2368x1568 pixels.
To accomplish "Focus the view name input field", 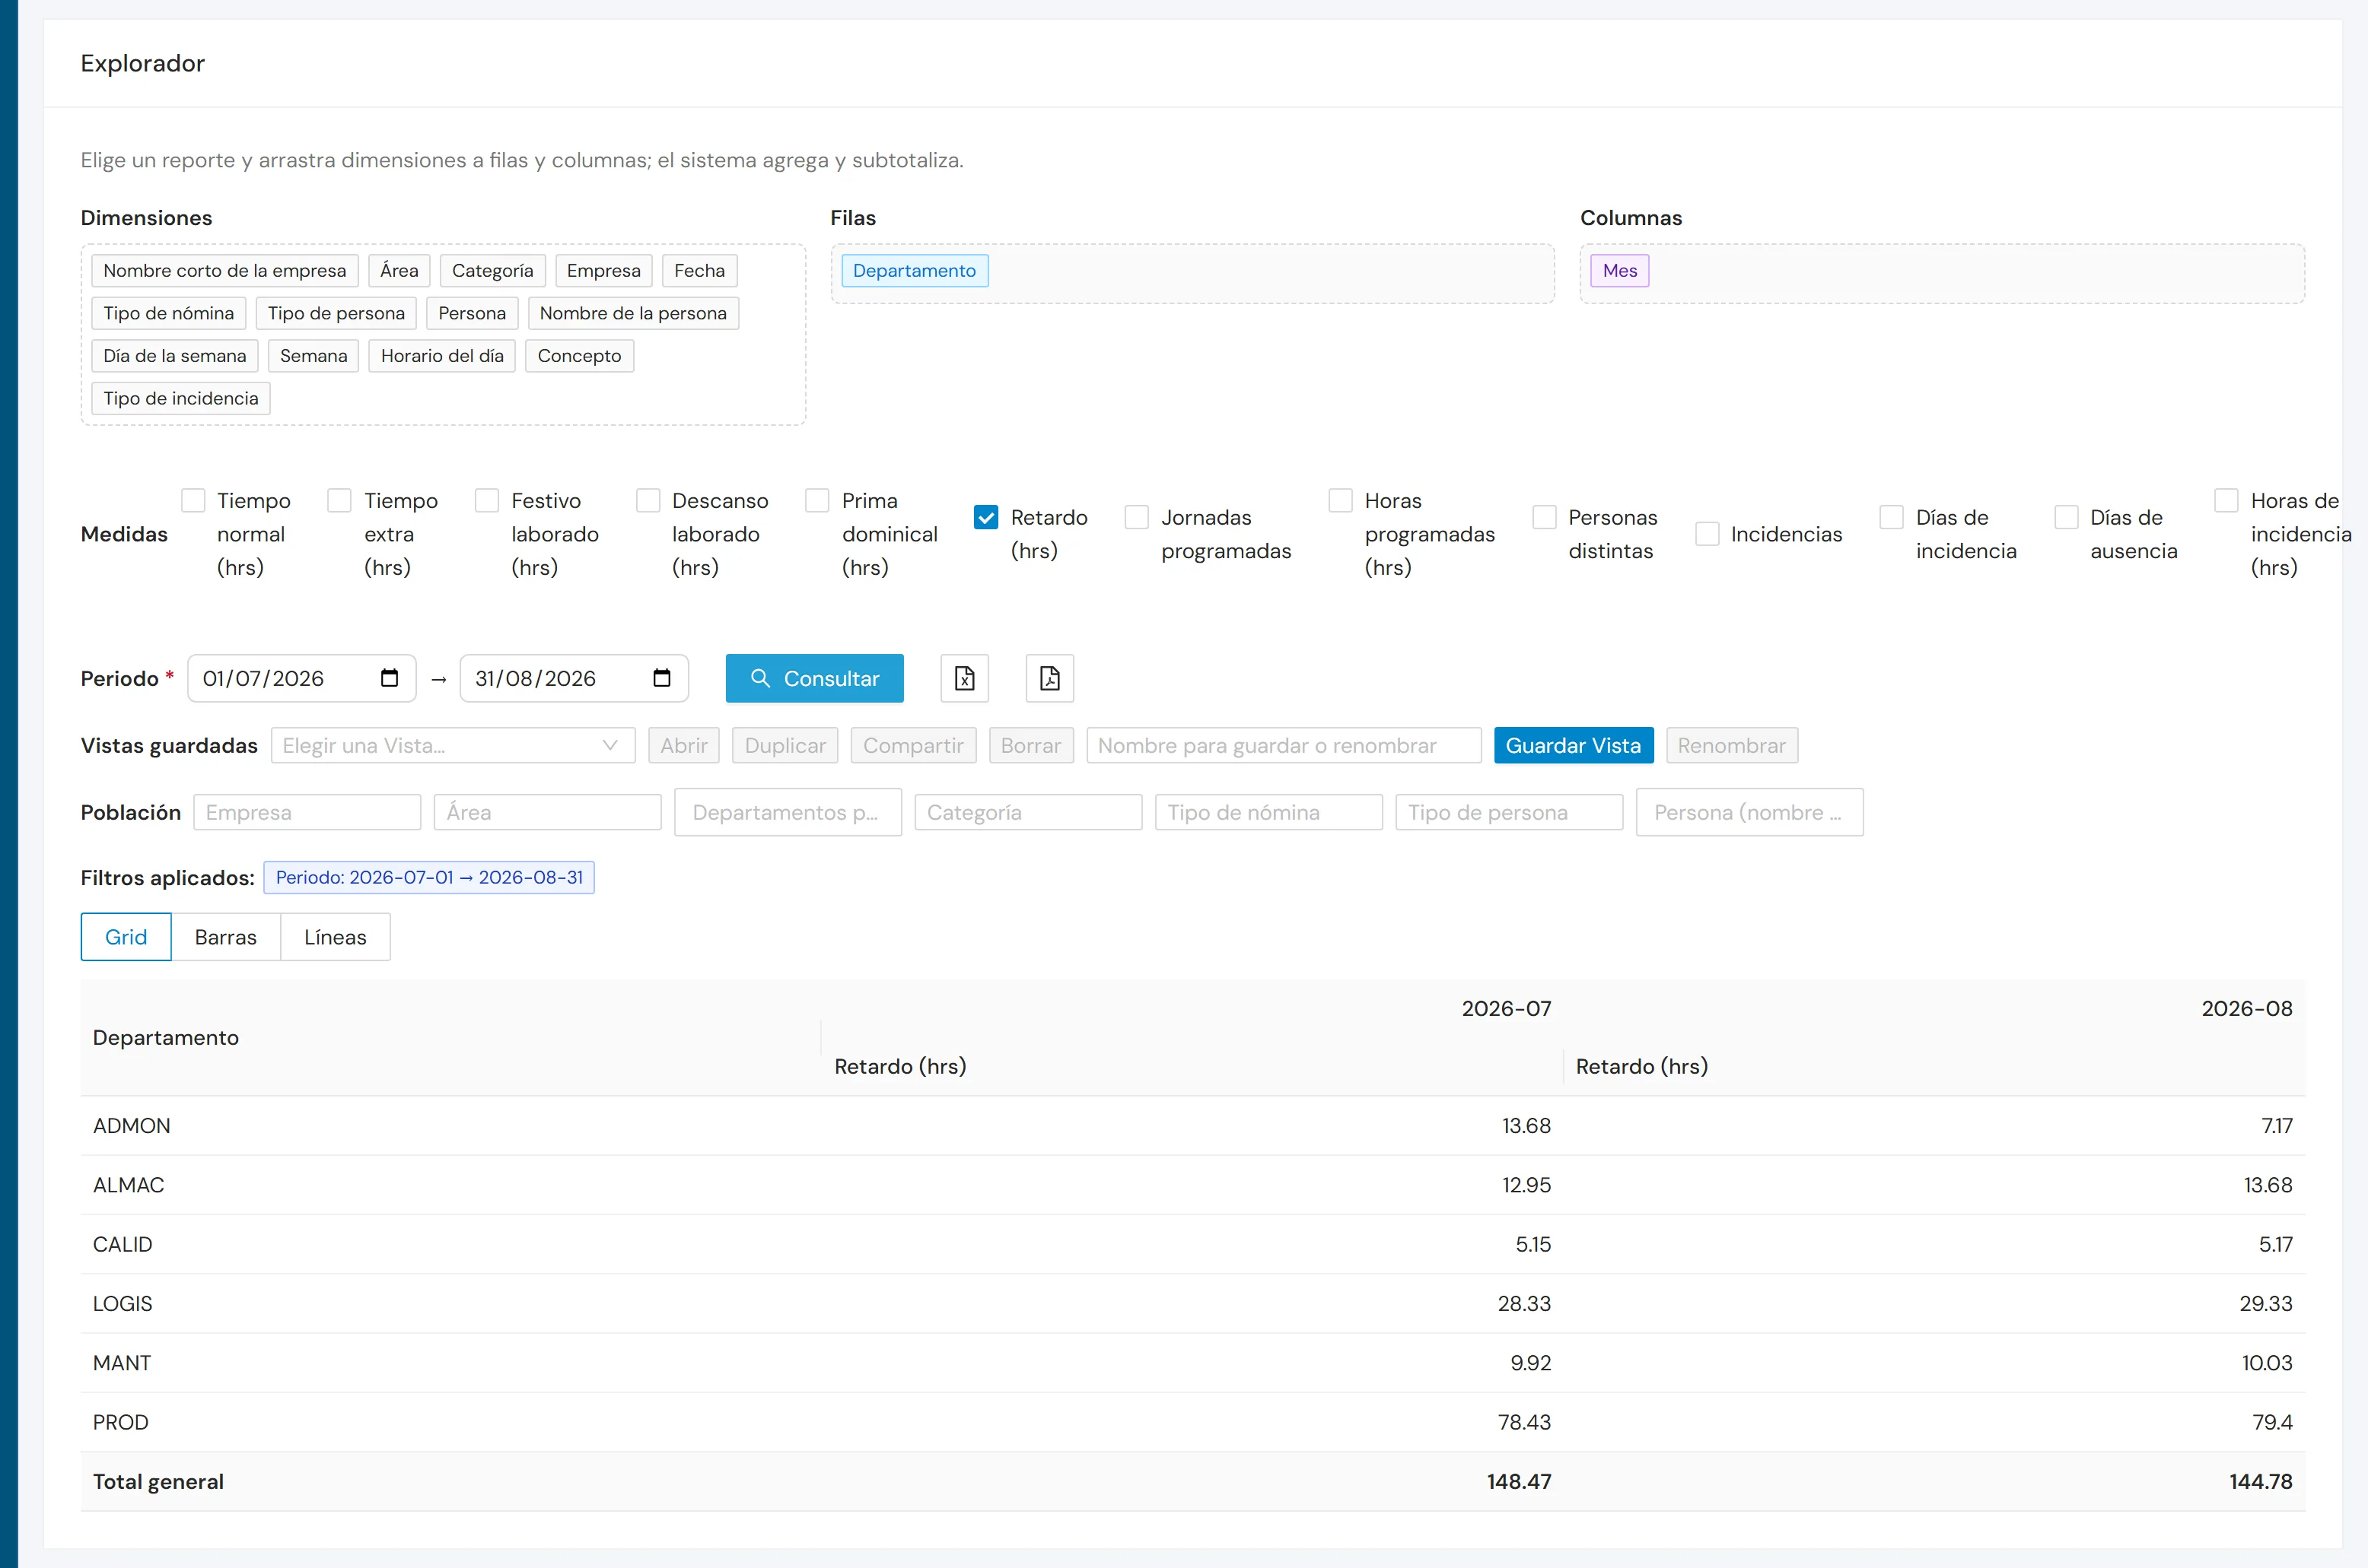I will pyautogui.click(x=1284, y=745).
